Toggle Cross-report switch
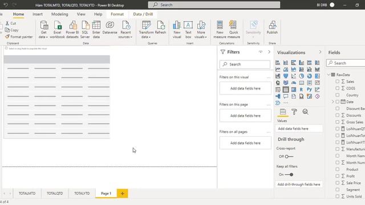 (289, 157)
